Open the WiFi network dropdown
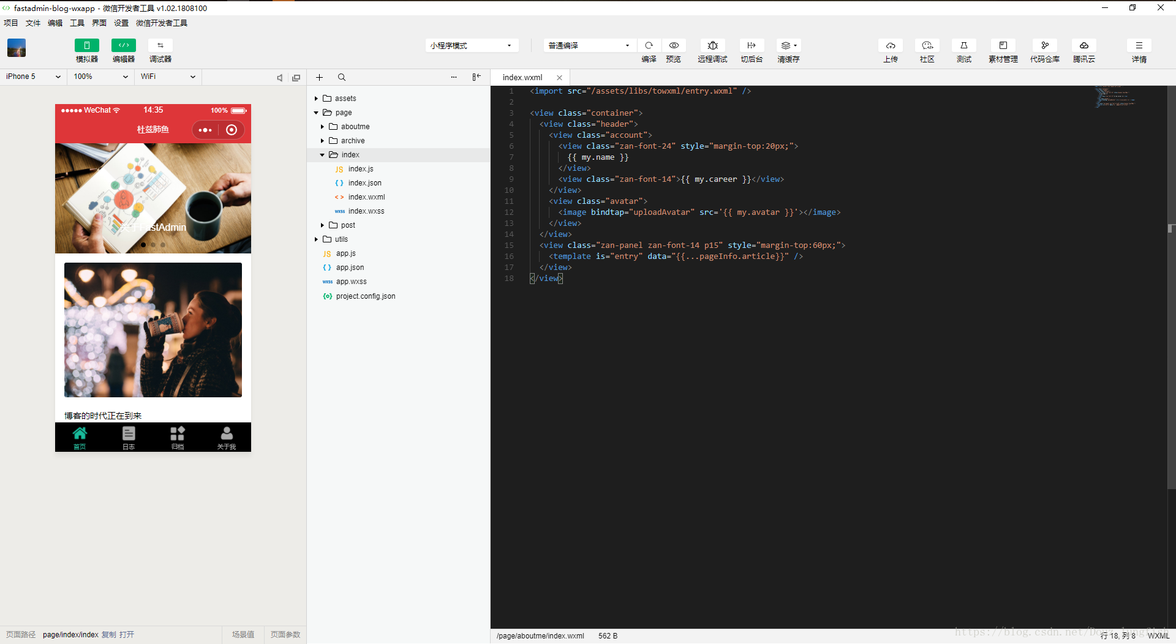Viewport: 1176px width, 644px height. [168, 77]
